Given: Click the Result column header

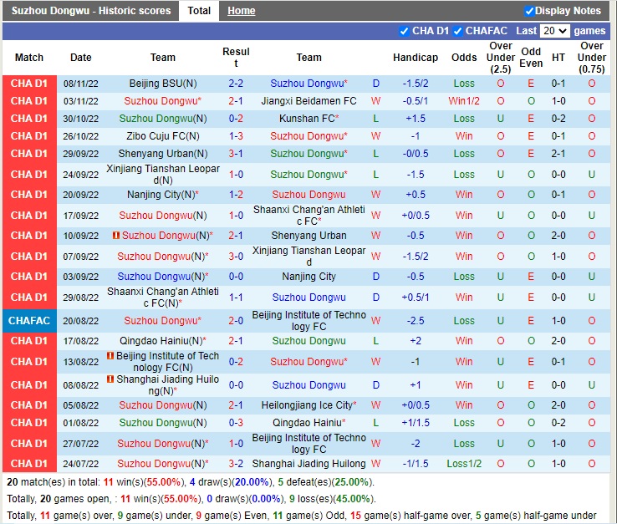Looking at the screenshot, I should [236, 58].
